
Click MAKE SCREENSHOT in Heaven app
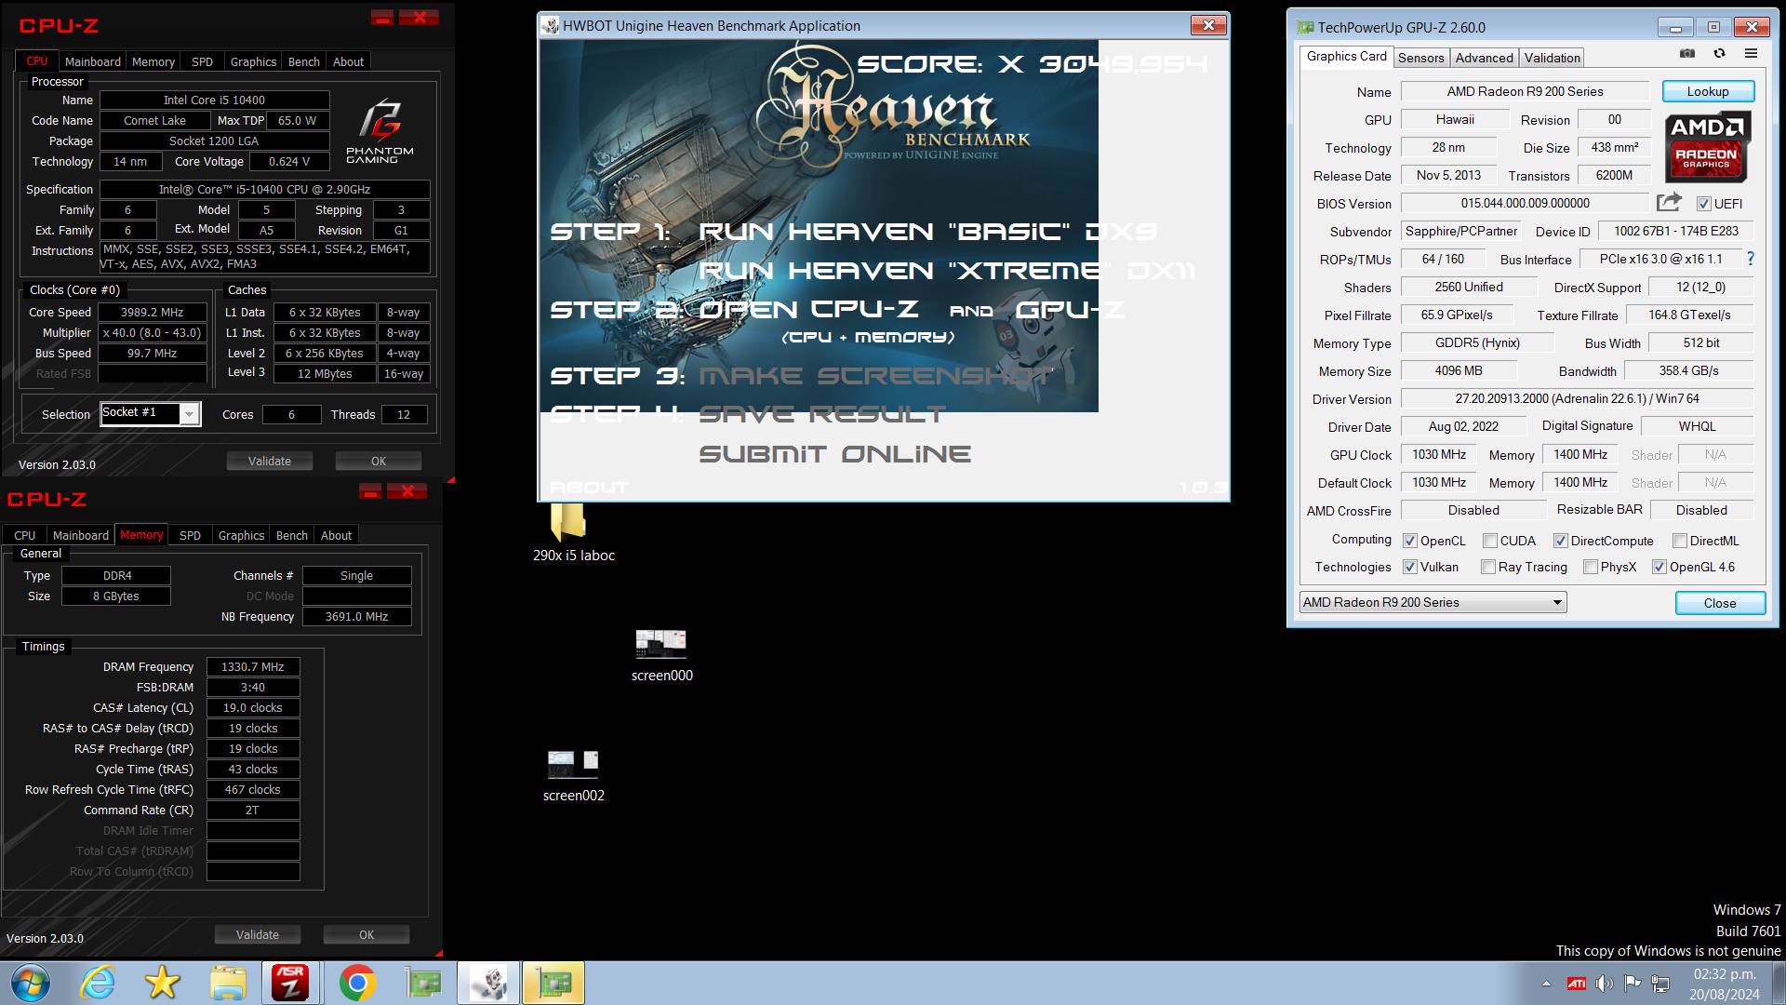pyautogui.click(x=875, y=376)
